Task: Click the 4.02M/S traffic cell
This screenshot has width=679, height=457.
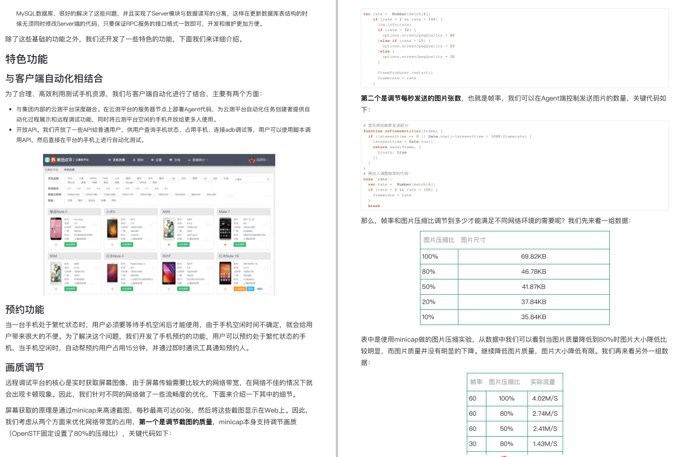Action: [545, 398]
